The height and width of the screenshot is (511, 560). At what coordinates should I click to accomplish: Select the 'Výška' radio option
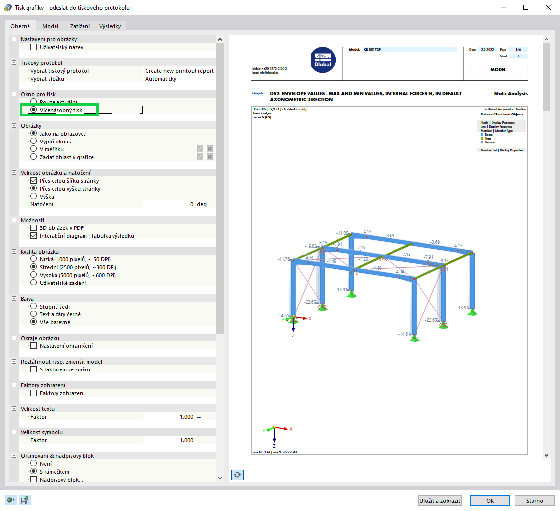(33, 196)
